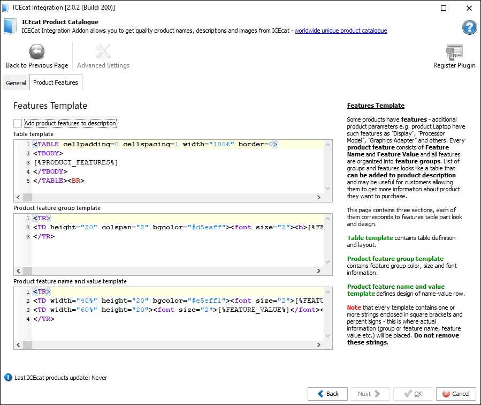Enable Add product features to description

click(18, 123)
